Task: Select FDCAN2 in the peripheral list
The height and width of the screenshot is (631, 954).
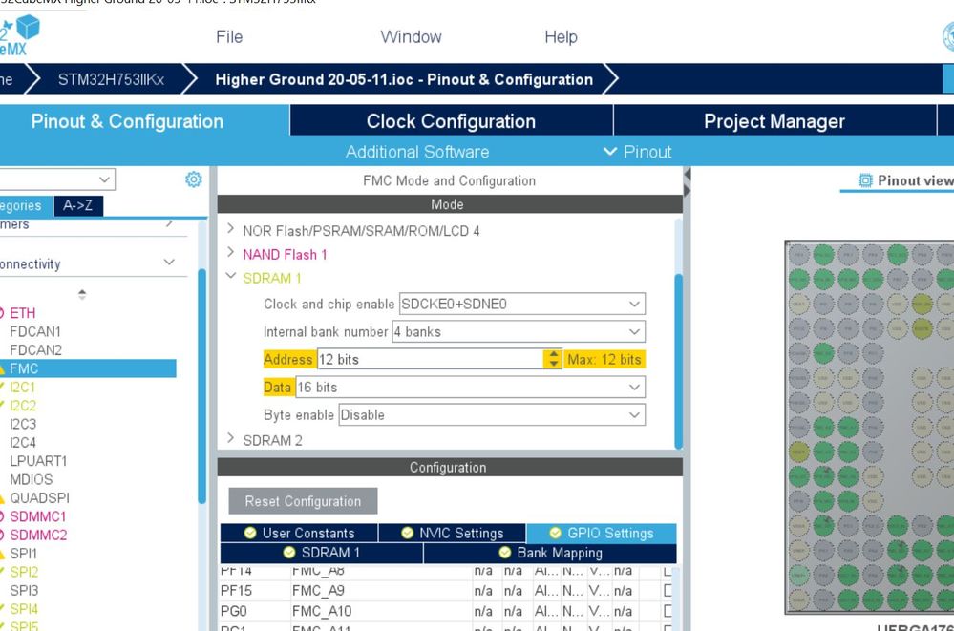Action: point(36,350)
